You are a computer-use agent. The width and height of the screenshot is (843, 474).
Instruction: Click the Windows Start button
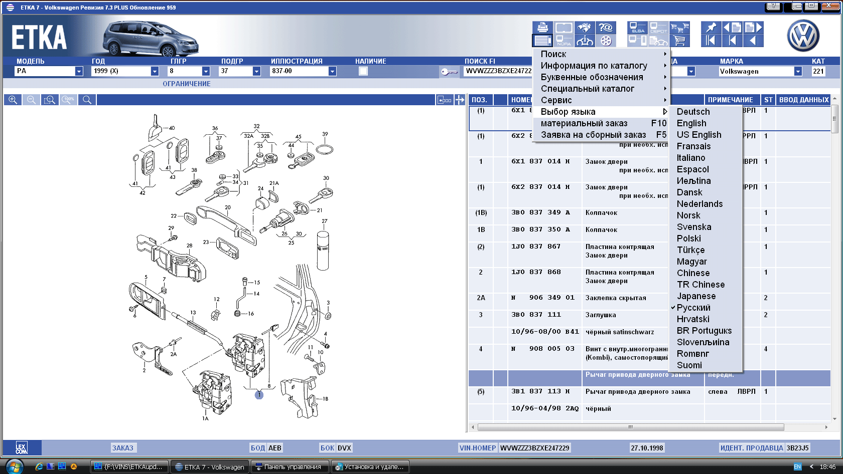click(14, 466)
